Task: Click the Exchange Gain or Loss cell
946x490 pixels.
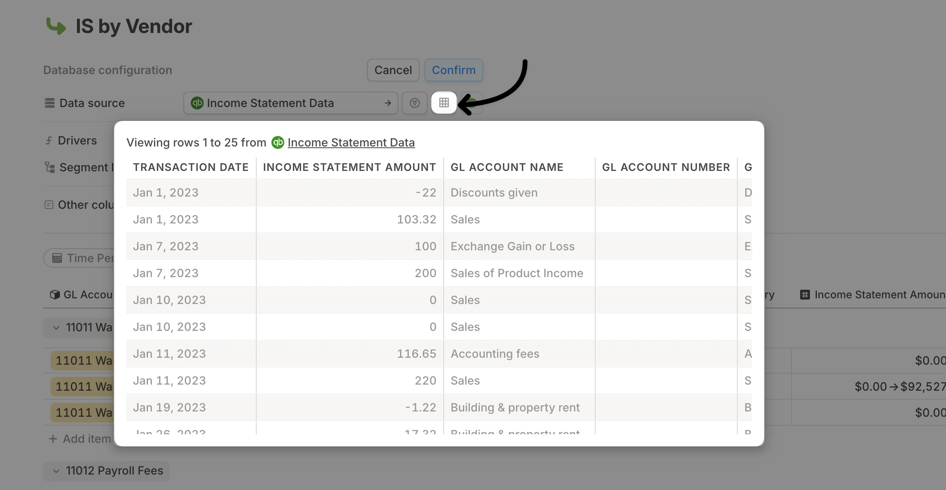Action: tap(512, 246)
